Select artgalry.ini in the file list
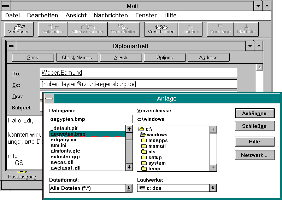Image resolution: width=282 pixels, height=200 pixels. (63, 140)
